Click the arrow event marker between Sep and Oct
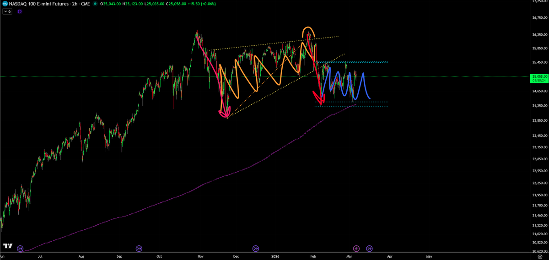549x260 pixels. [x=139, y=249]
